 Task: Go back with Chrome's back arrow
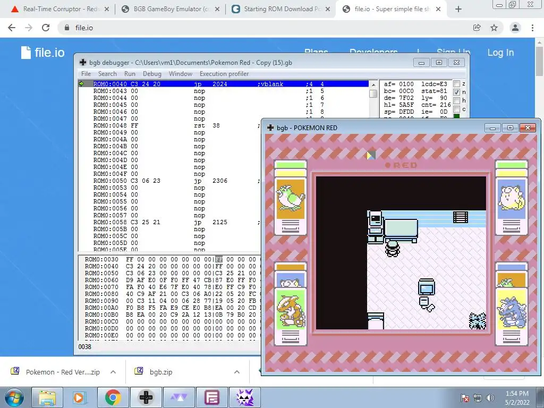coord(12,28)
